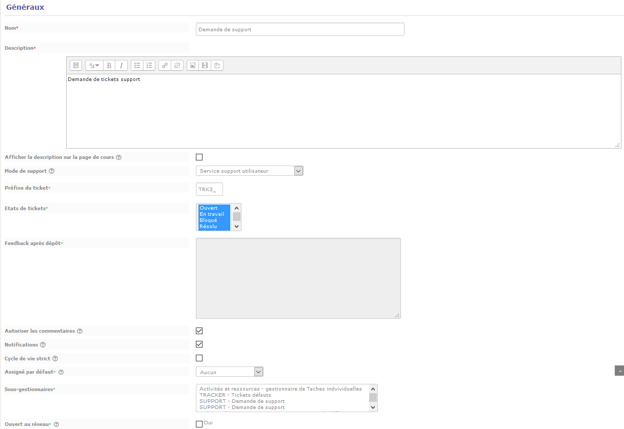The image size is (624, 429).
Task: Insert an unordered bullet list
Action: point(137,66)
